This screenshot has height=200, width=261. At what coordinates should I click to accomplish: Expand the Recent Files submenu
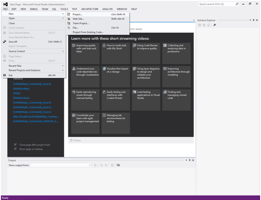(x=34, y=66)
